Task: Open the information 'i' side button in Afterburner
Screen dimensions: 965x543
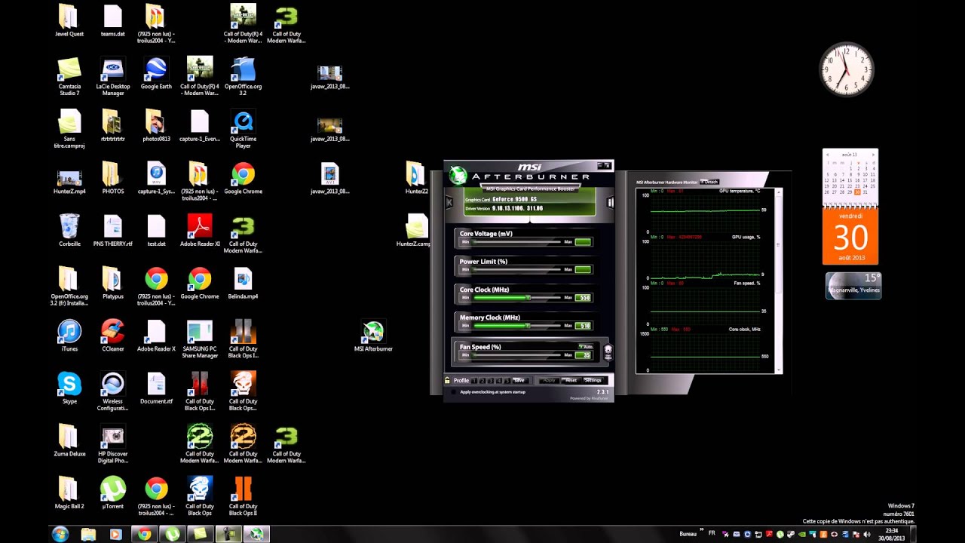Action: (x=611, y=202)
